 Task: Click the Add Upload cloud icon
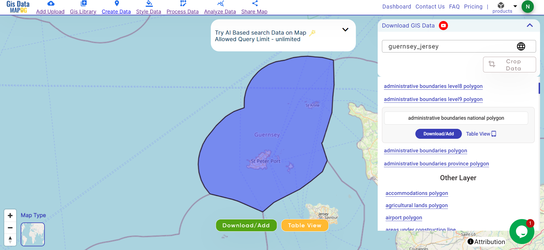pos(51,3)
